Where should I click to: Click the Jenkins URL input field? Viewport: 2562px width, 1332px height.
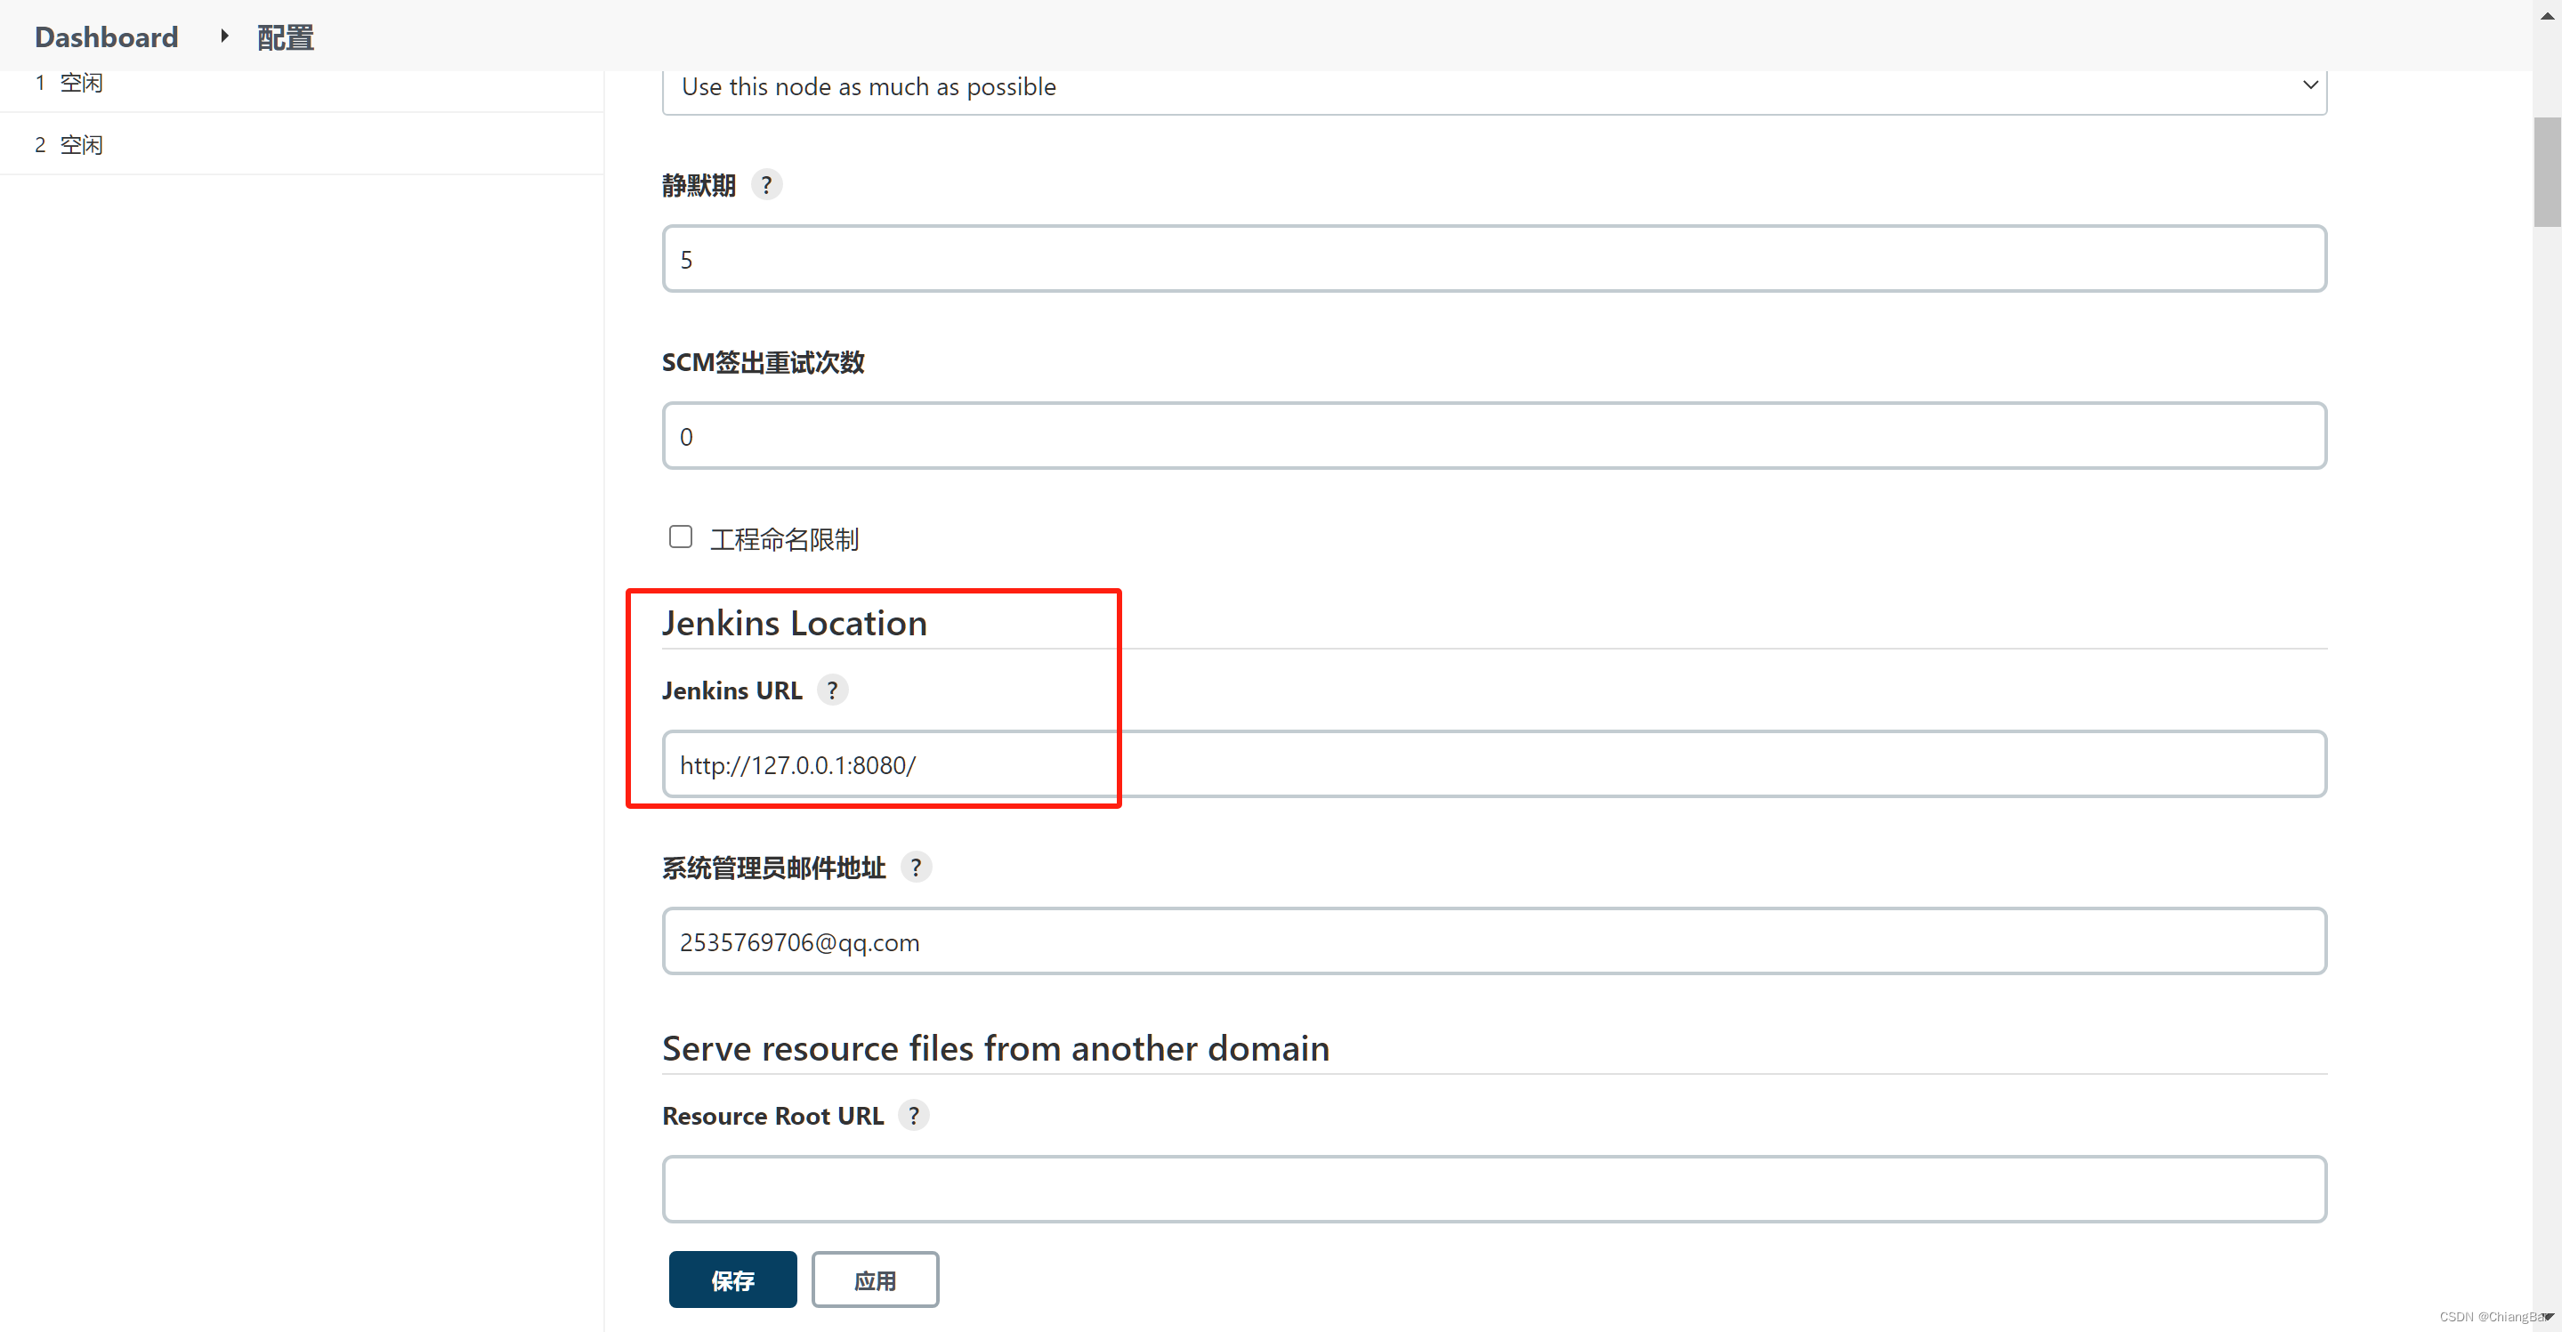pos(1494,764)
